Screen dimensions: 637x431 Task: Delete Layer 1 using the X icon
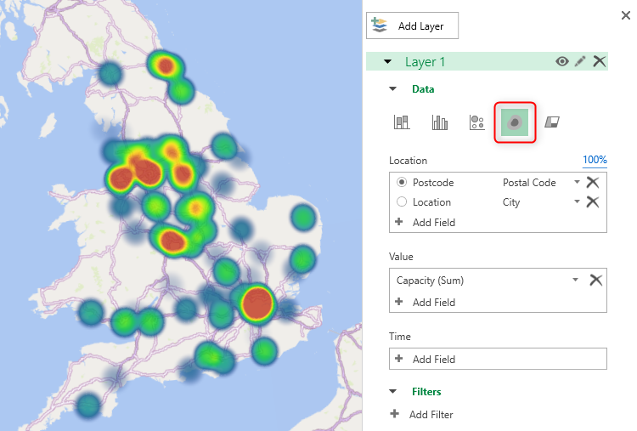(x=600, y=61)
